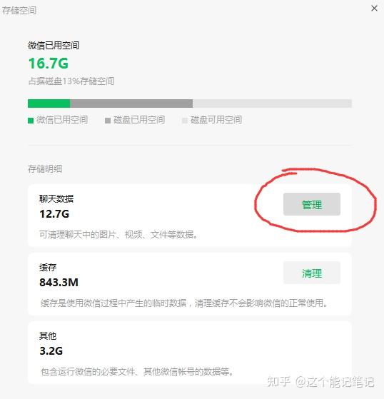This screenshot has height=399, width=384.
Task: Select the 其他 label
Action: click(x=48, y=336)
